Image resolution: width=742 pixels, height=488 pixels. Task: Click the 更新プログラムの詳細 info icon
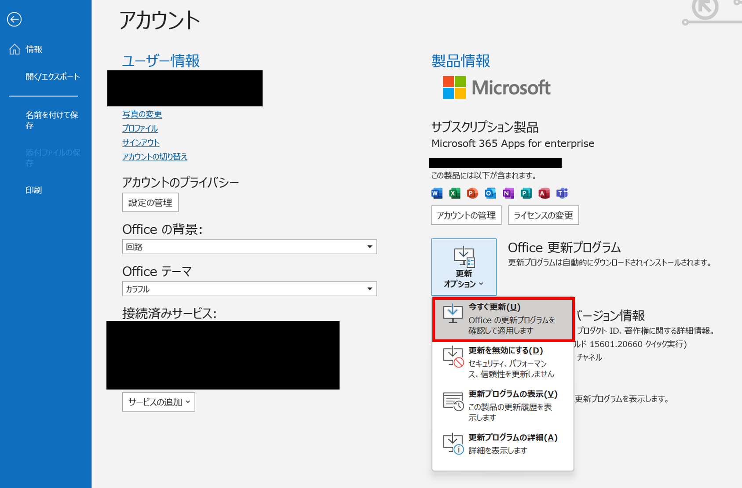tap(453, 444)
